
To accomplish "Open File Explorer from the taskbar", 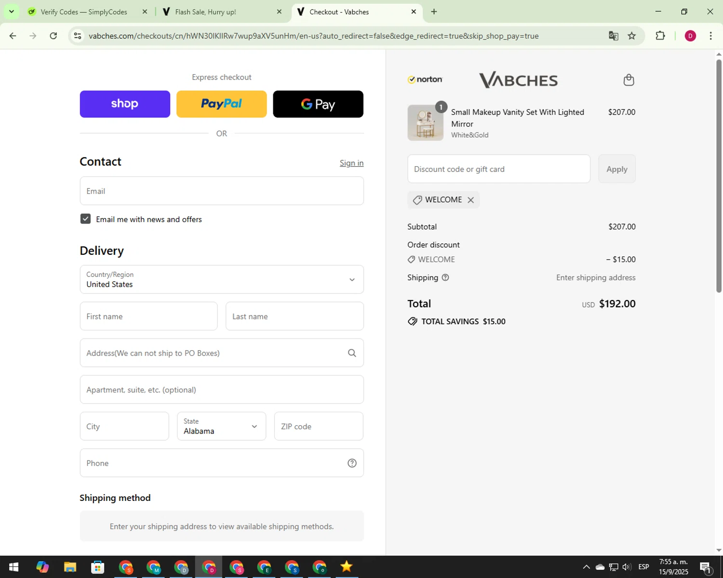I will 70,567.
